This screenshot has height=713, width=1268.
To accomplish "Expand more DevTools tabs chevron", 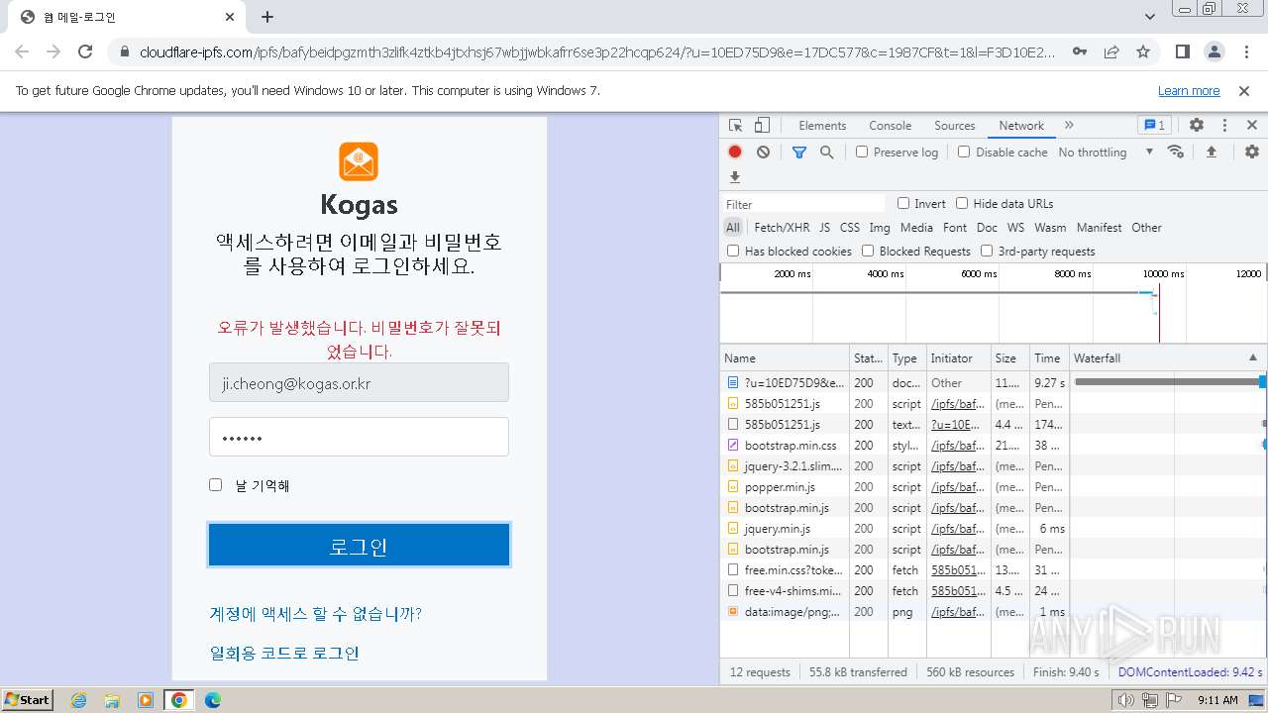I will click(1069, 126).
